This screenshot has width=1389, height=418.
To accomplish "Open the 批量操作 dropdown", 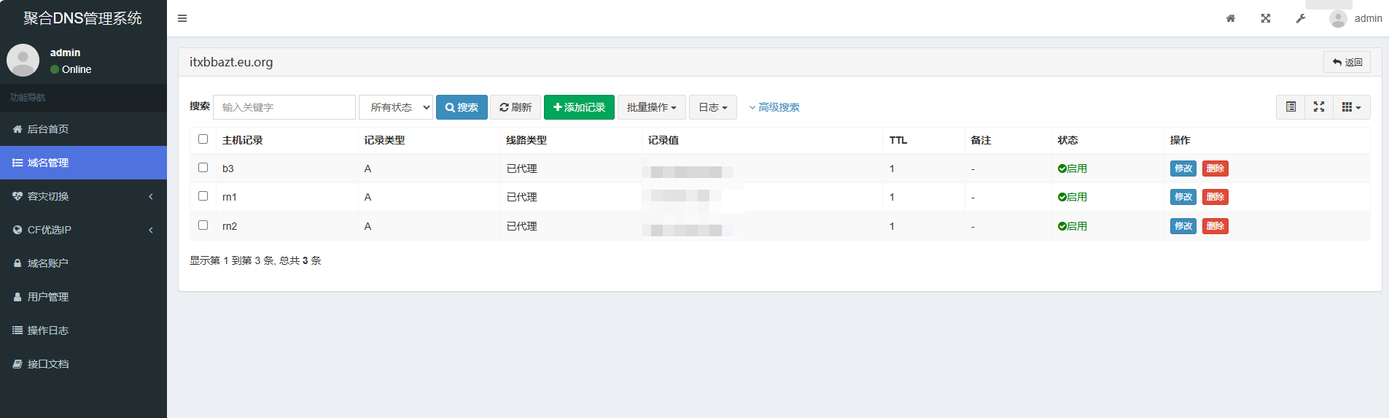I will tap(651, 107).
